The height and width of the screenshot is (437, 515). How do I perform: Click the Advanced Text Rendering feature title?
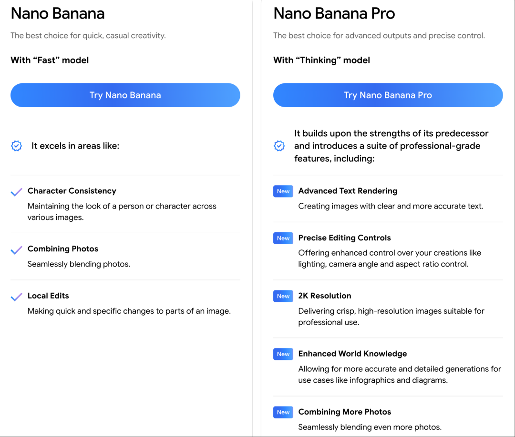[x=348, y=191]
